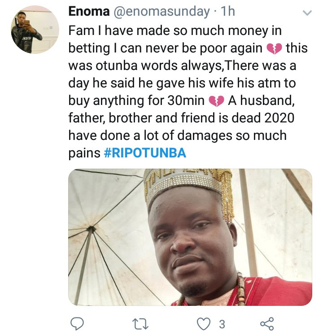
Task: Open the @enomasunday handle link
Action: pos(161,12)
